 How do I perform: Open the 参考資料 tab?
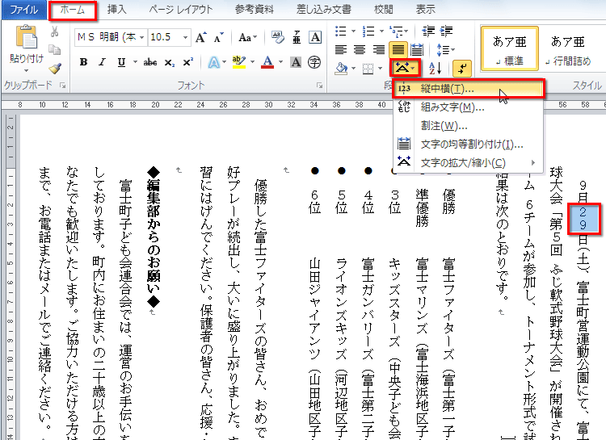point(255,9)
